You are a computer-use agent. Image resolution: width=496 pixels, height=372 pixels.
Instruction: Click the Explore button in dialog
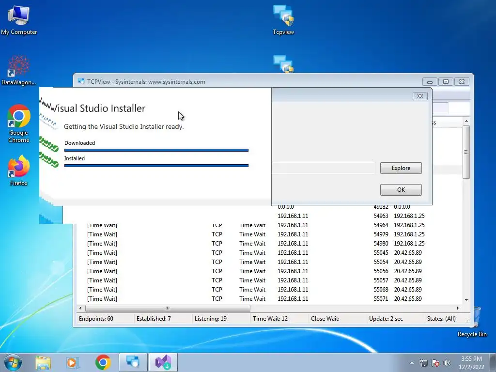(401, 168)
